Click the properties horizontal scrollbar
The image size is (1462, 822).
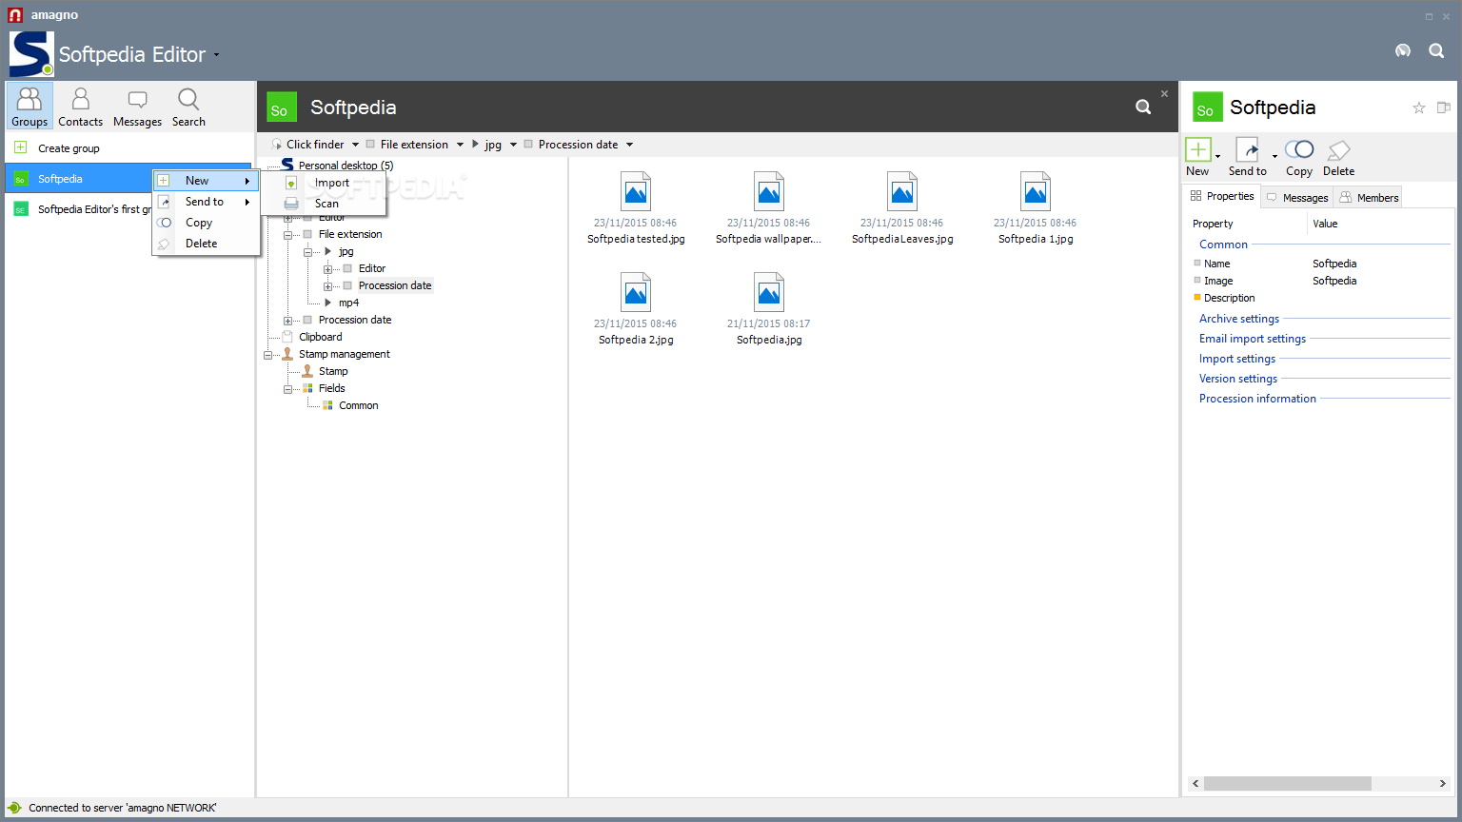click(1287, 784)
